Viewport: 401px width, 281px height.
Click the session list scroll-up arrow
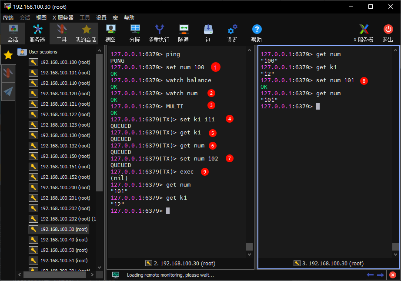coord(99,50)
